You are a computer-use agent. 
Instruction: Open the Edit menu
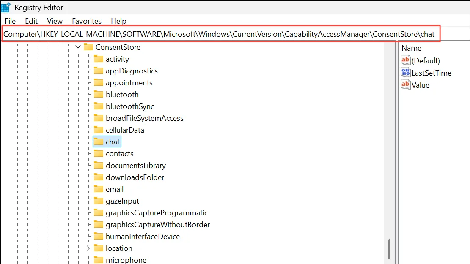31,21
